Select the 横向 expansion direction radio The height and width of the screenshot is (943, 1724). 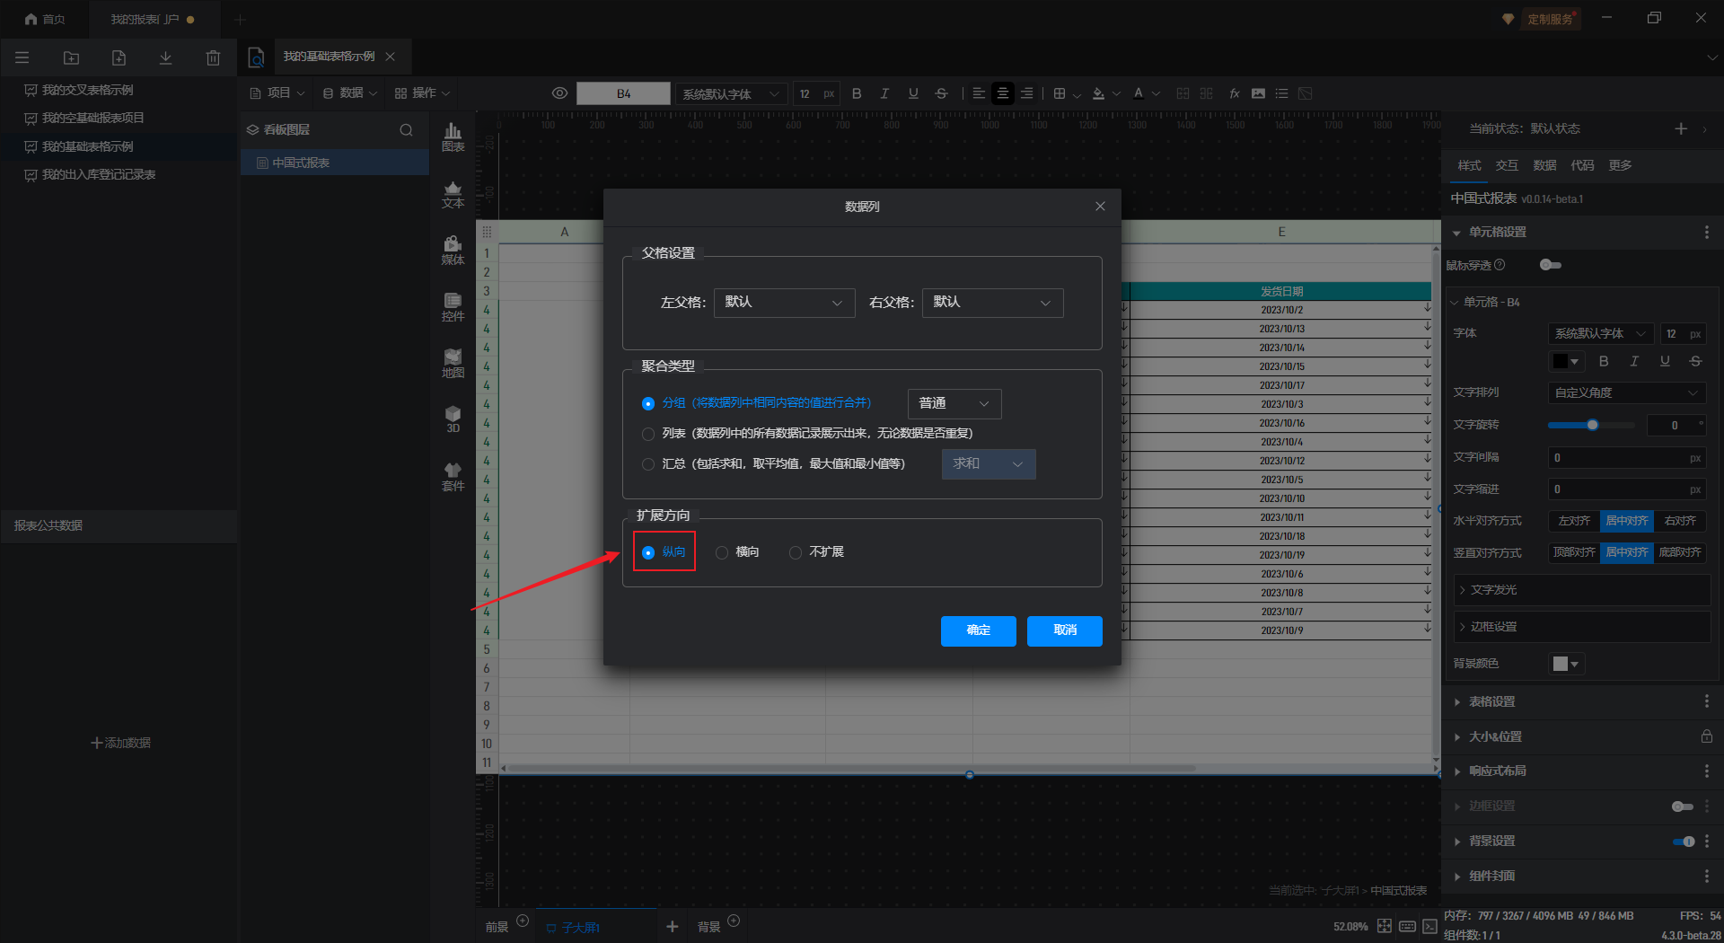click(x=722, y=552)
